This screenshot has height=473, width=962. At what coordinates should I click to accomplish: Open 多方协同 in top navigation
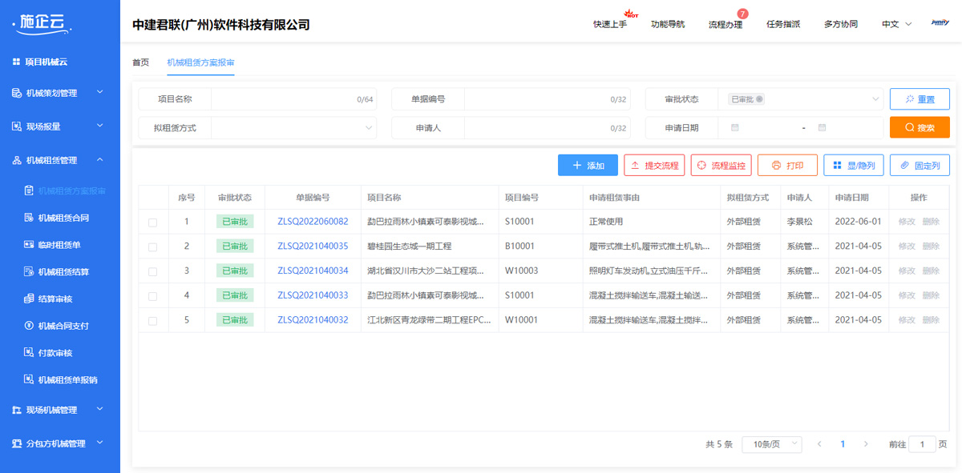pyautogui.click(x=841, y=24)
